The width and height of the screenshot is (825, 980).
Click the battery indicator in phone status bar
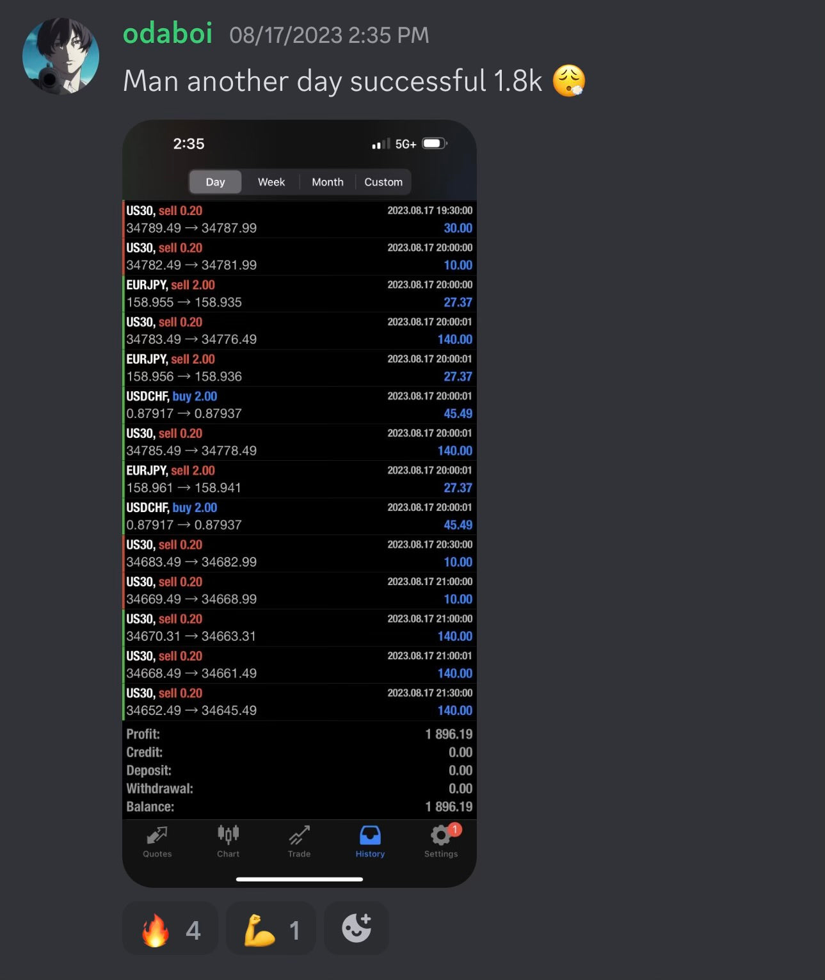(435, 143)
